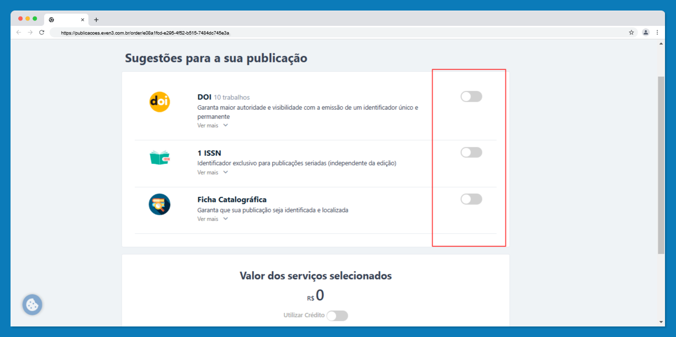Viewport: 676px width, 337px height.
Task: Open the cookie preferences icon
Action: 32,304
